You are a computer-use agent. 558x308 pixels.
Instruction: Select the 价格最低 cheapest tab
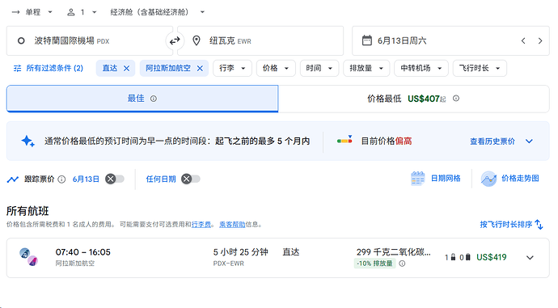click(413, 99)
